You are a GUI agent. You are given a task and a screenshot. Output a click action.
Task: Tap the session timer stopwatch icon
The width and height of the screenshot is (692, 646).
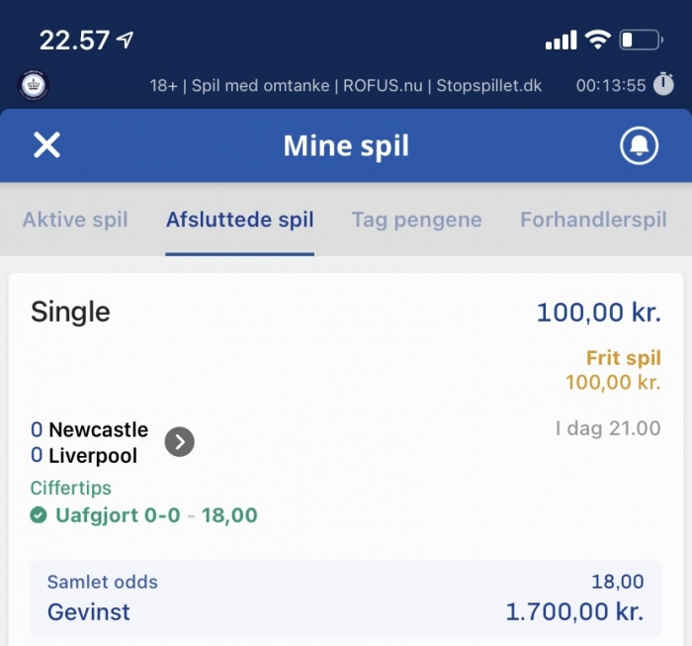663,84
